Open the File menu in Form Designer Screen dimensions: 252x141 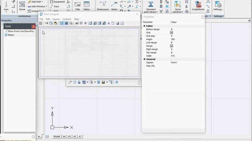pos(41,19)
